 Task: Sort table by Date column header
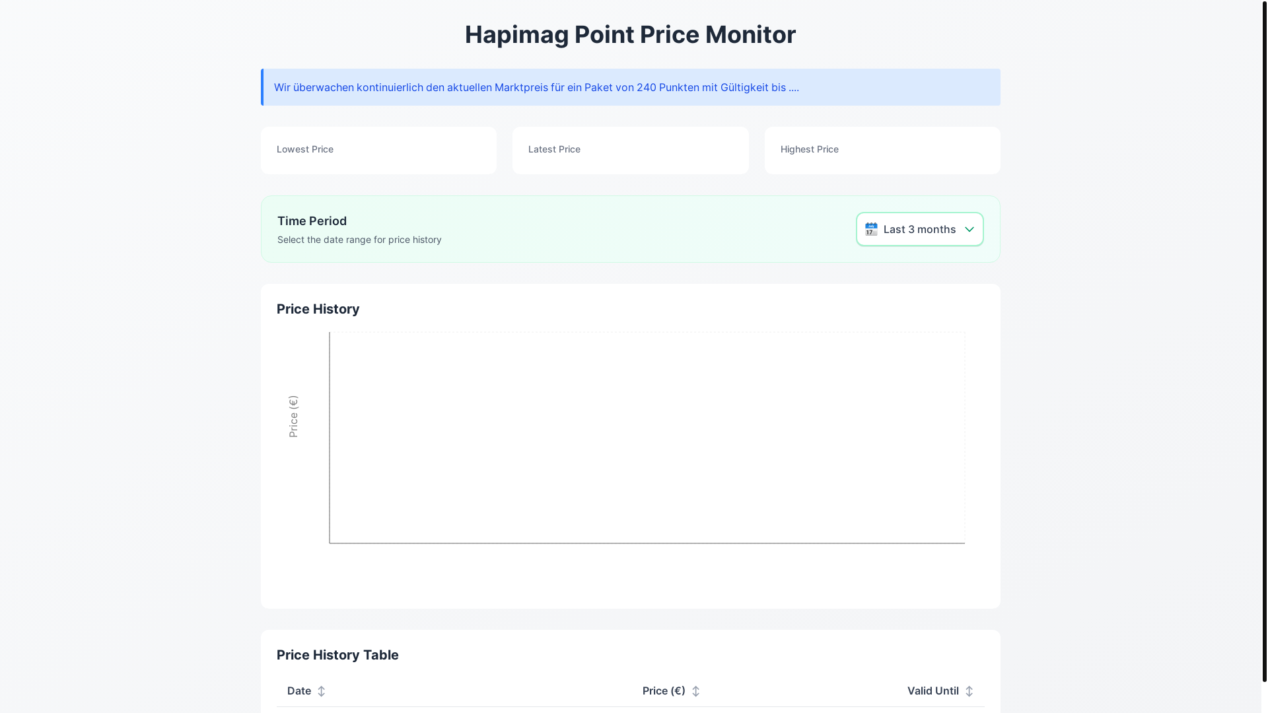click(x=306, y=691)
